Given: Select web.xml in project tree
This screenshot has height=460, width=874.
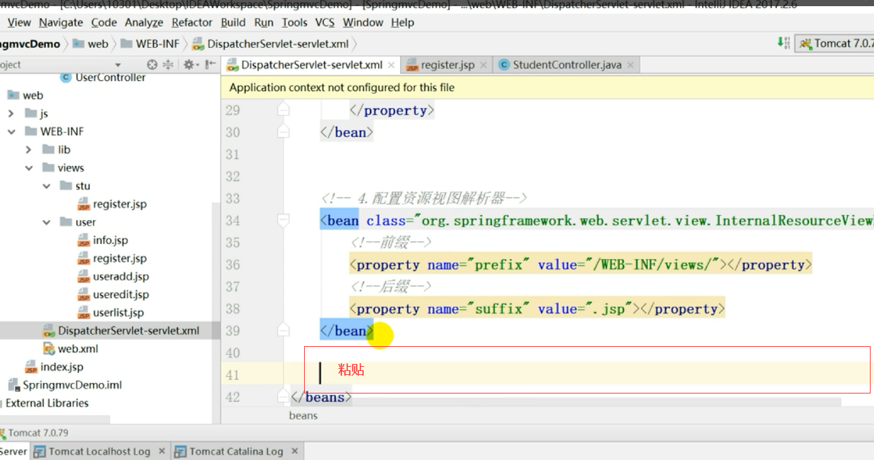Looking at the screenshot, I should pos(70,348).
